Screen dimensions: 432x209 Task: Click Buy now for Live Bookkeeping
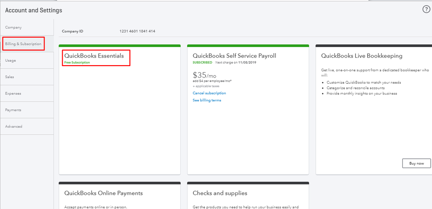(x=416, y=163)
